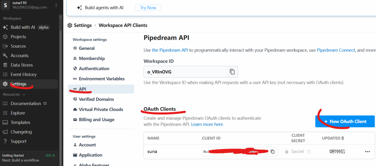Click the Templates icon in the sidebar
Viewport: 376px width, 166px height.
[x=5, y=122]
